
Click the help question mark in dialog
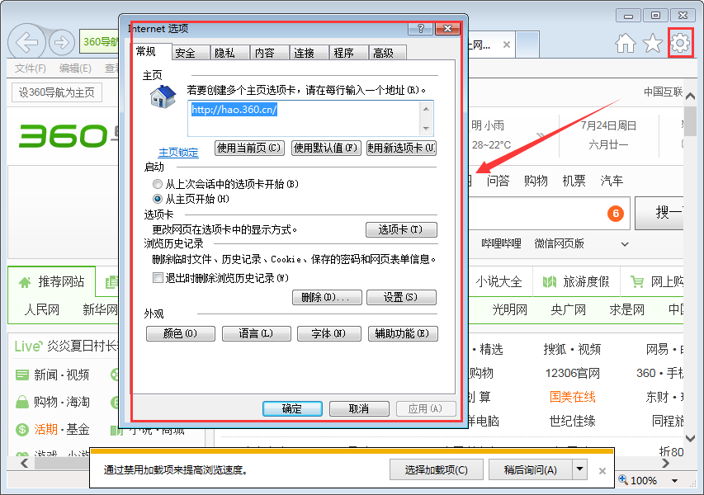point(420,29)
